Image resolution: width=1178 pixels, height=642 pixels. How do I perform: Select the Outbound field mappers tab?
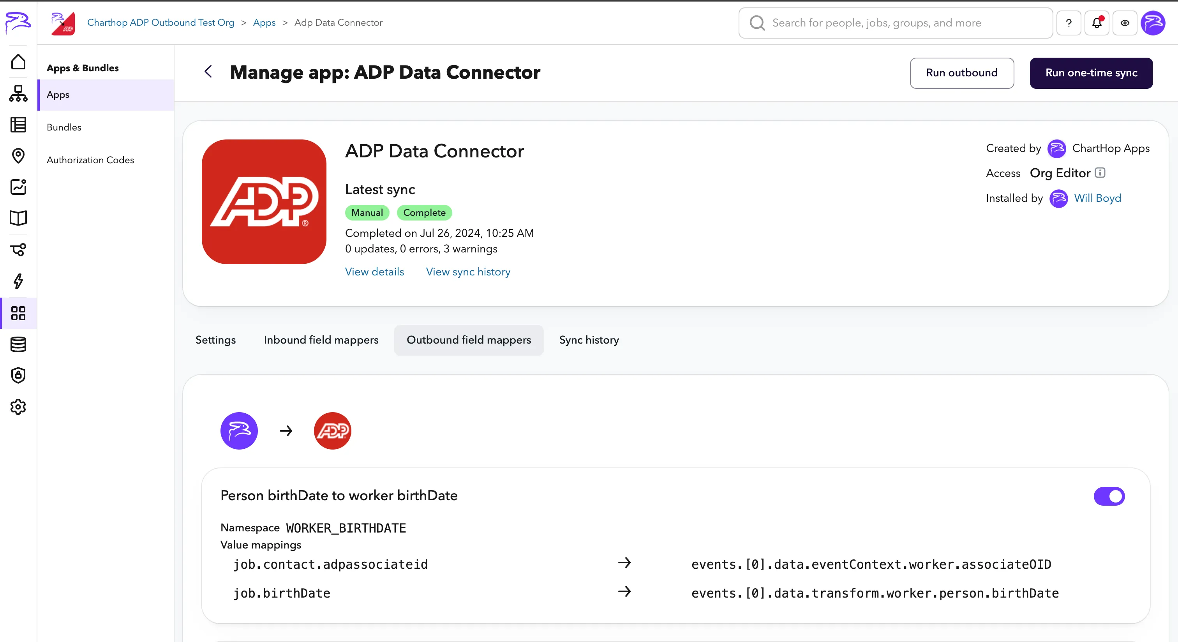[469, 340]
